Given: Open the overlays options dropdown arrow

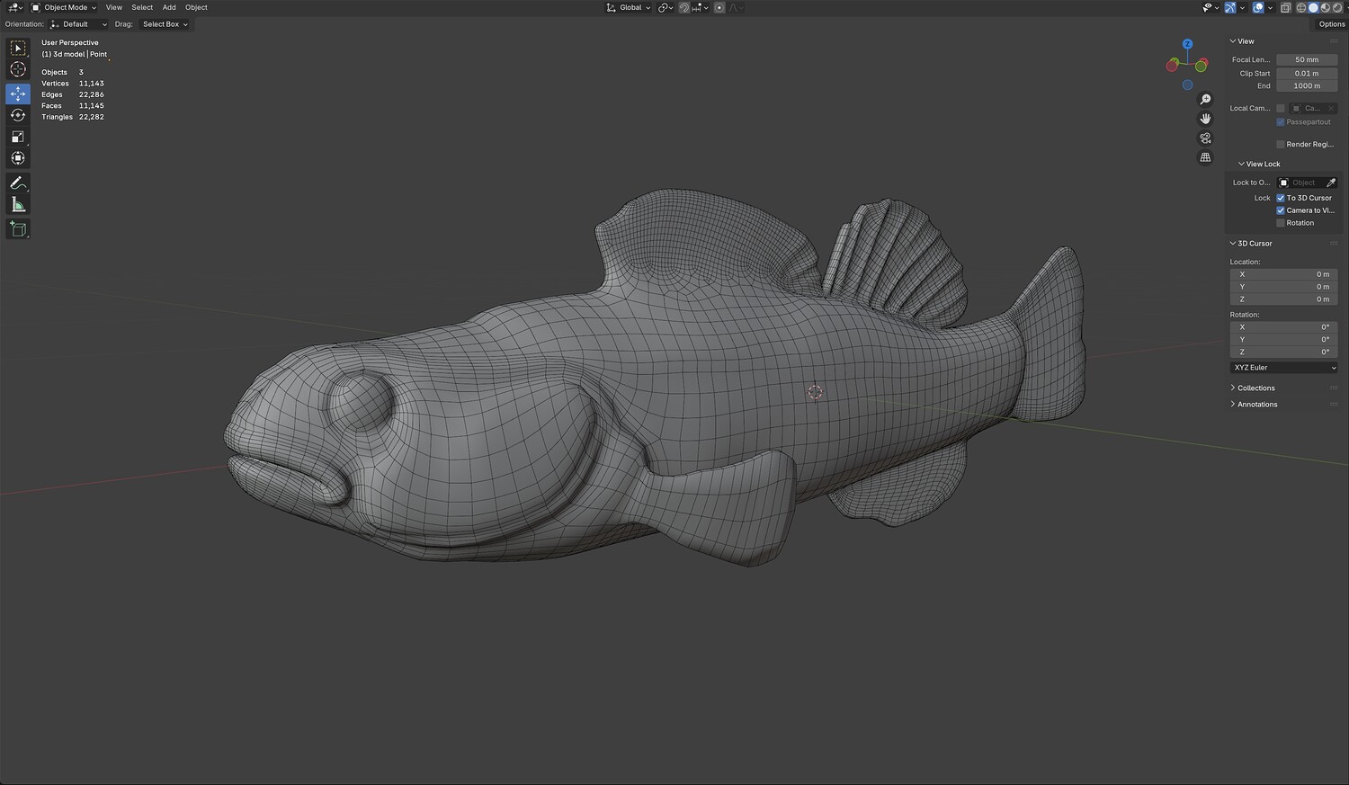Looking at the screenshot, I should [1270, 7].
